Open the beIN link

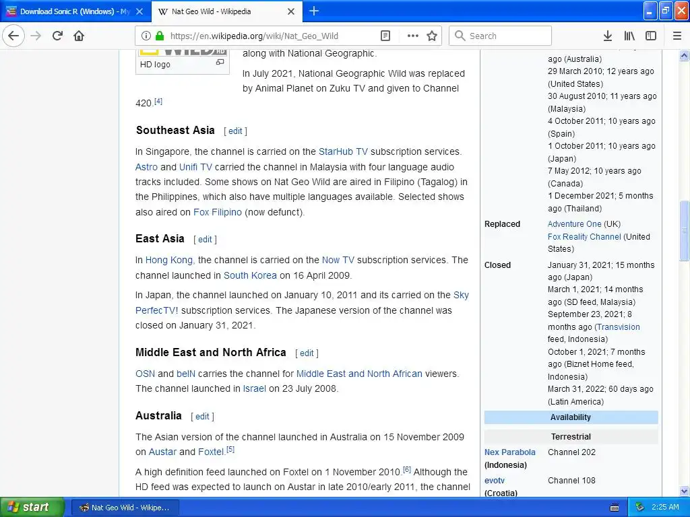pos(186,374)
